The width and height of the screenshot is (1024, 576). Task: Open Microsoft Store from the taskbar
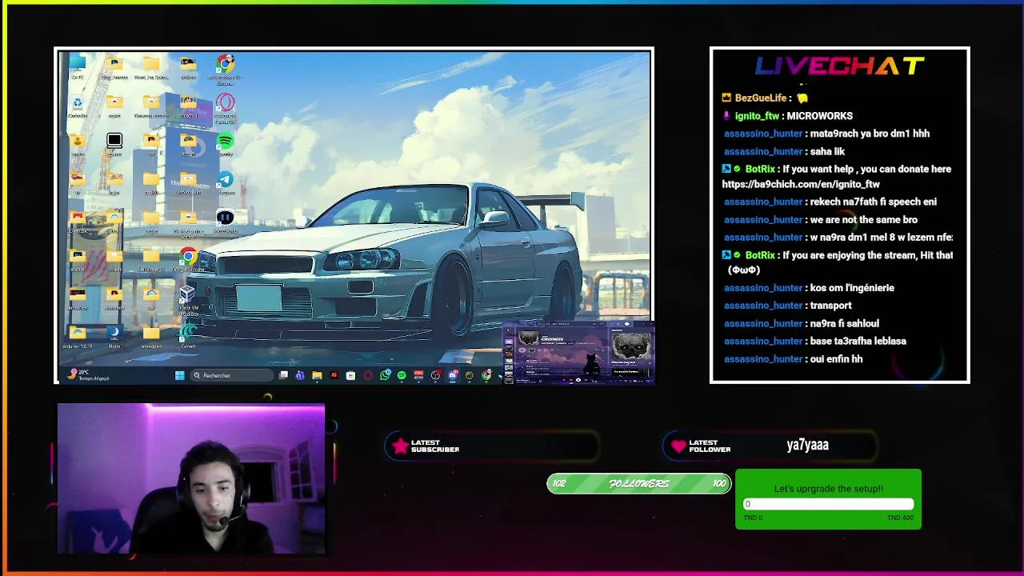(x=350, y=376)
